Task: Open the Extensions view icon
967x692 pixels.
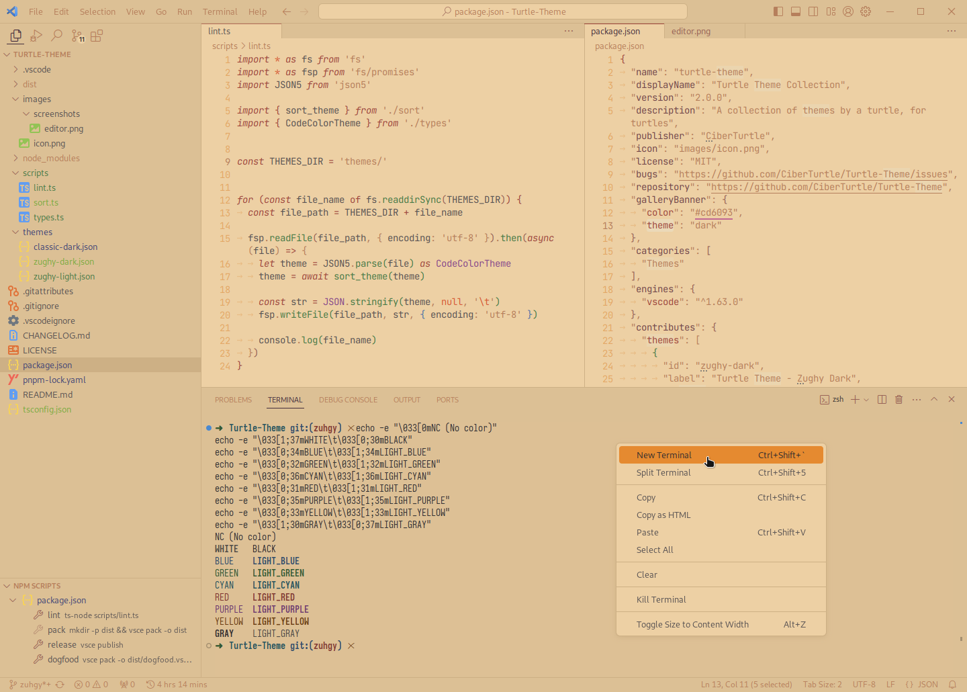Action: click(x=97, y=36)
